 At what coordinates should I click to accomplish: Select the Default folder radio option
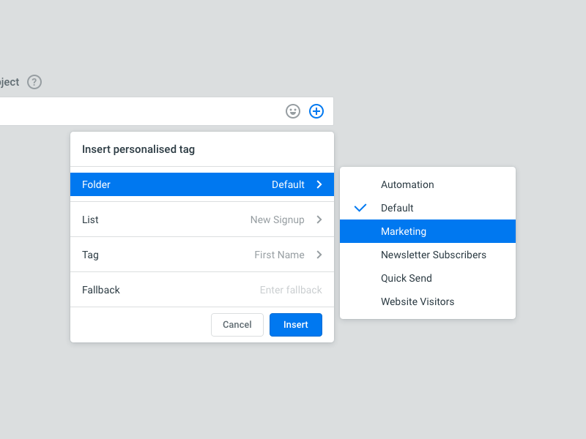coord(398,208)
